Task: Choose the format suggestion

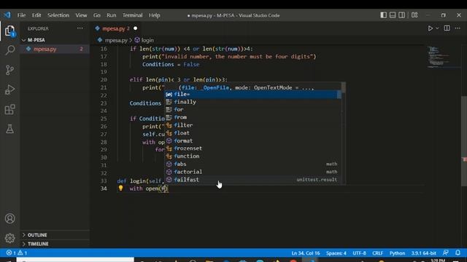Action: click(253, 140)
